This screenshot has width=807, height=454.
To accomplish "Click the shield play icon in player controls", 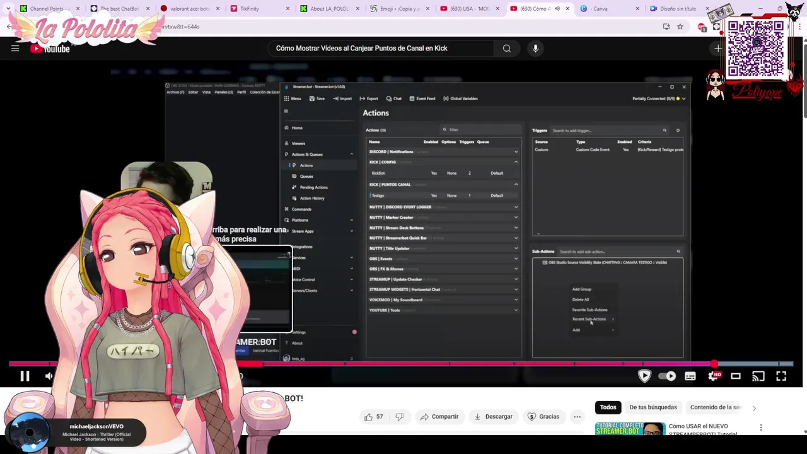I will pos(644,376).
